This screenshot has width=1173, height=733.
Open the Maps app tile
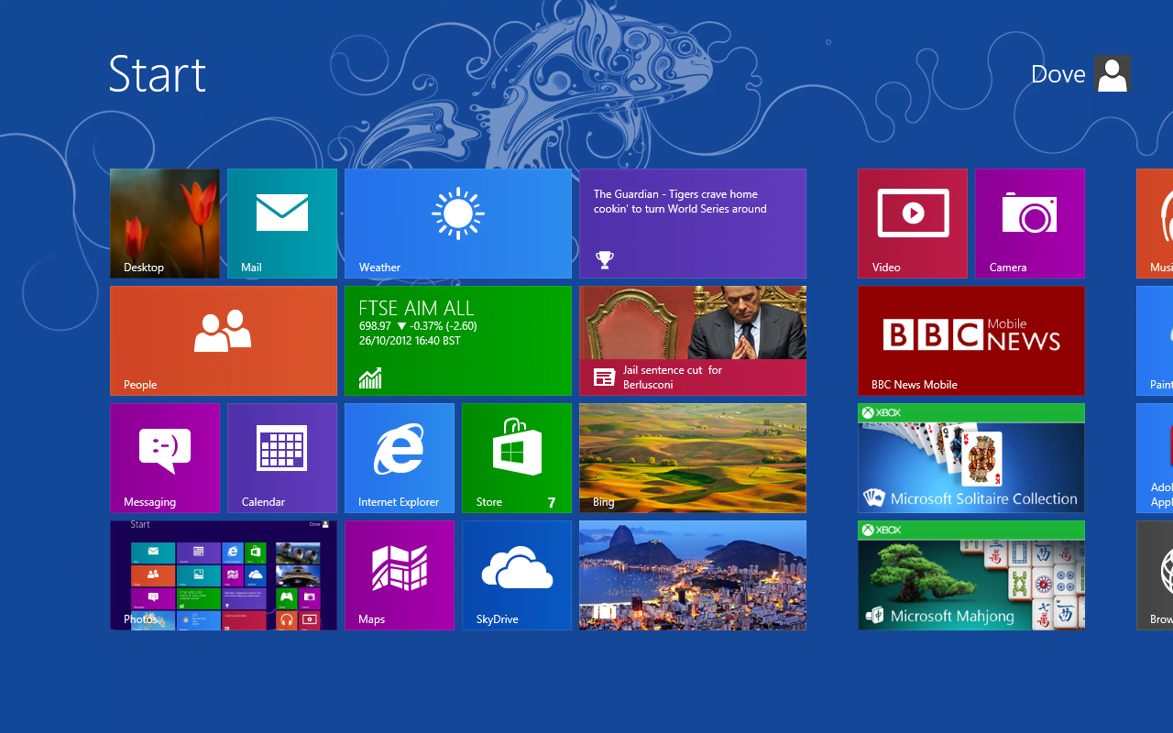point(400,575)
